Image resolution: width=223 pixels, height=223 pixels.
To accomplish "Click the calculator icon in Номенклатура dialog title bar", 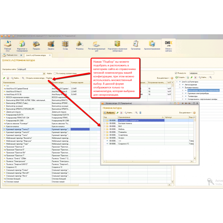I will tap(175, 103).
